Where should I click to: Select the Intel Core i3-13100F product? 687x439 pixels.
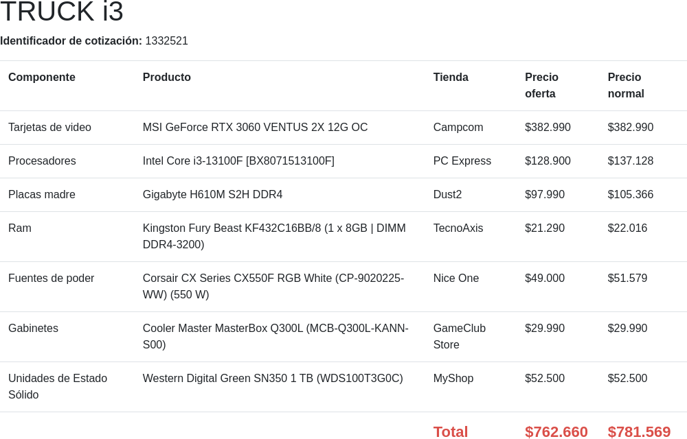pos(238,161)
